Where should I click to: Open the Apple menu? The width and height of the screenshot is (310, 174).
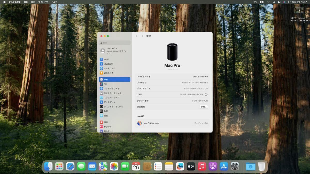click(x=4, y=2)
